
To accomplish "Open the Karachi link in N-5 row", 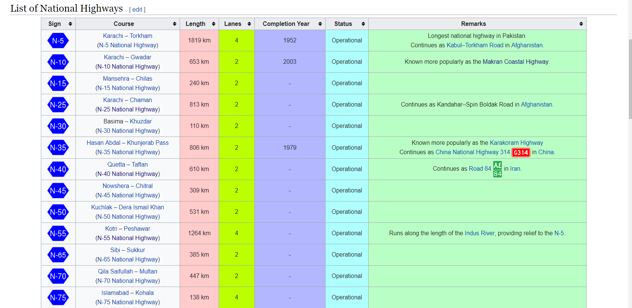I will coord(113,36).
